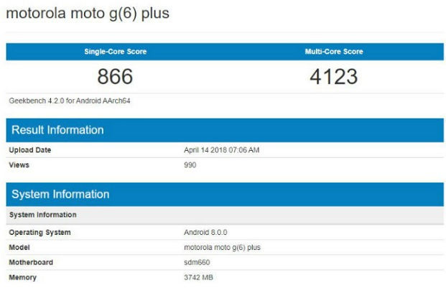Click the Views label

[19, 165]
